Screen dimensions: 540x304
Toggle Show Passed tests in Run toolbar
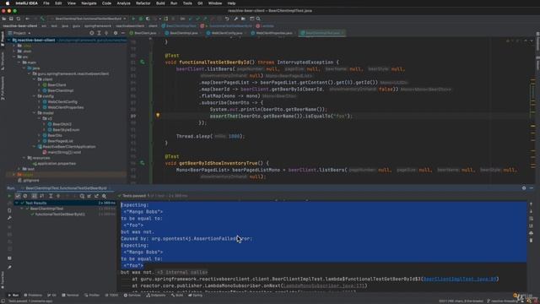(18, 196)
